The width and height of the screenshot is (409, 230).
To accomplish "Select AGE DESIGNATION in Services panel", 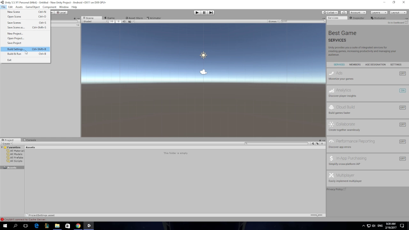I will point(375,65).
